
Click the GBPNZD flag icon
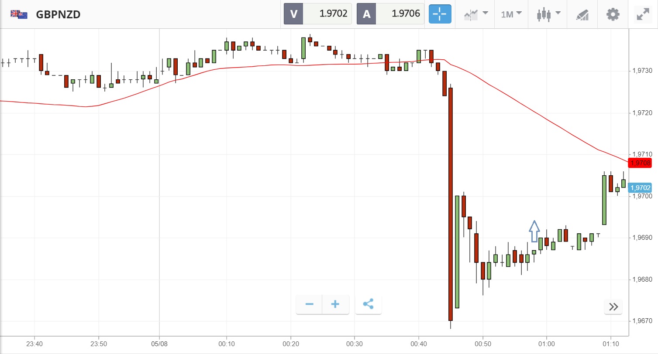point(19,14)
